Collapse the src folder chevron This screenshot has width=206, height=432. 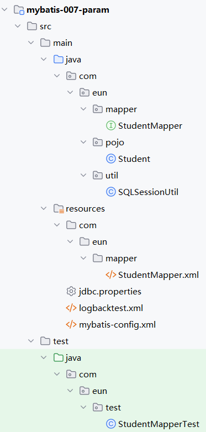18,27
